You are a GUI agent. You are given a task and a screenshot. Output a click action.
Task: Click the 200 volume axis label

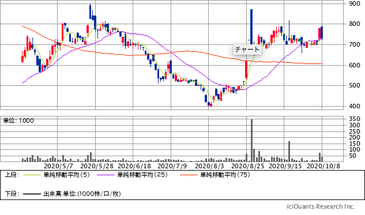[355, 138]
